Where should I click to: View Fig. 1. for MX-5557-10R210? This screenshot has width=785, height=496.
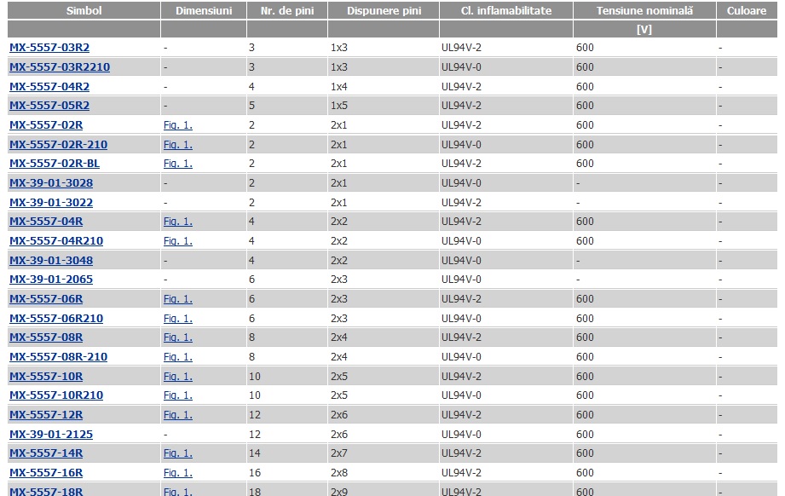coord(178,395)
